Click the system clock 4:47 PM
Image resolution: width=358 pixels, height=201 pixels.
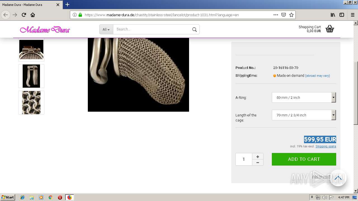pos(343,197)
